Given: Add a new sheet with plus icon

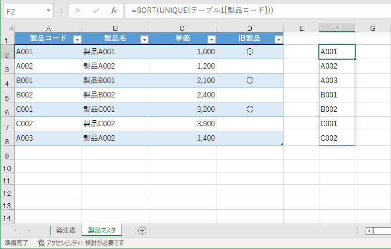Looking at the screenshot, I should 142,231.
